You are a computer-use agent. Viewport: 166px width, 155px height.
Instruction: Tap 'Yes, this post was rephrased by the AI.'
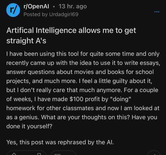(60, 142)
